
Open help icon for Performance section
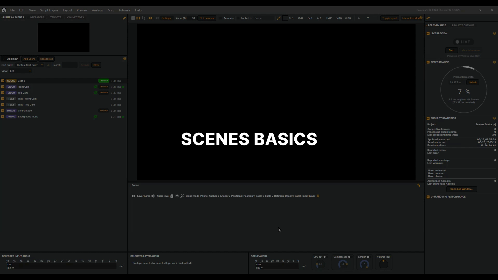coord(494,62)
